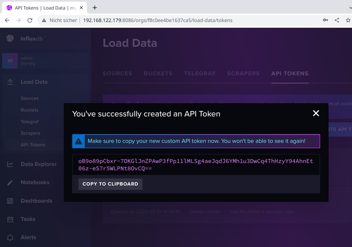The image size is (352, 247).
Task: Click the Load Data upload icon
Action: [x=10, y=82]
